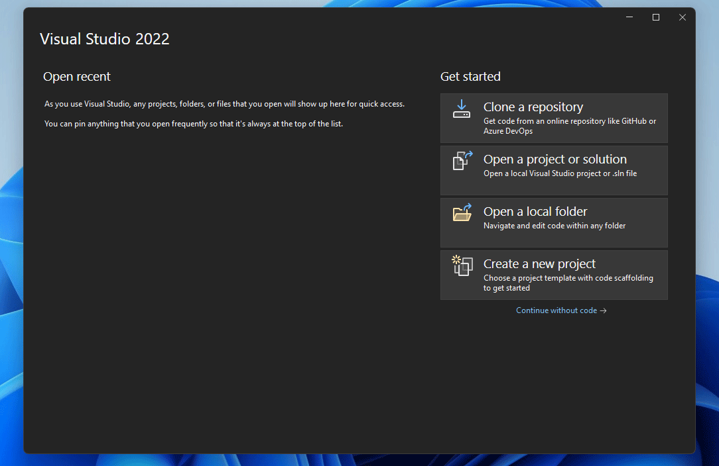Screen dimensions: 719x466
Task: Maximize the Visual Studio 2022 window
Action: point(656,17)
